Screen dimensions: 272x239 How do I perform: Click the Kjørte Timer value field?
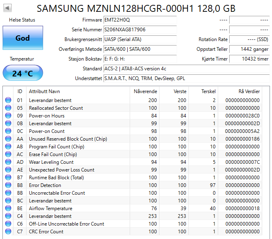pos(249,59)
